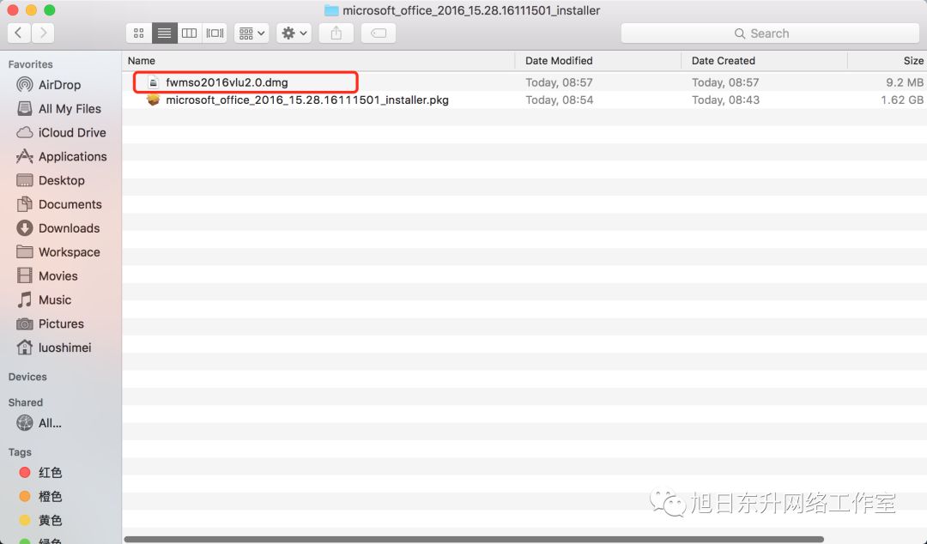Image resolution: width=927 pixels, height=544 pixels.
Task: Open the item arrangement dropdown
Action: tap(251, 33)
